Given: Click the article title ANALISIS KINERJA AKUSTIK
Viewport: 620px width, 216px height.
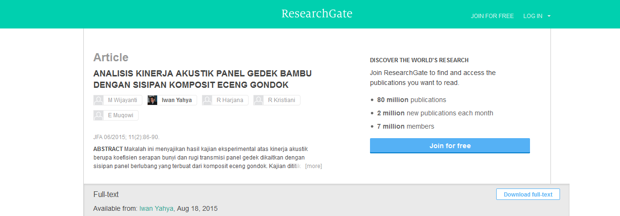Looking at the screenshot, I should [x=203, y=79].
